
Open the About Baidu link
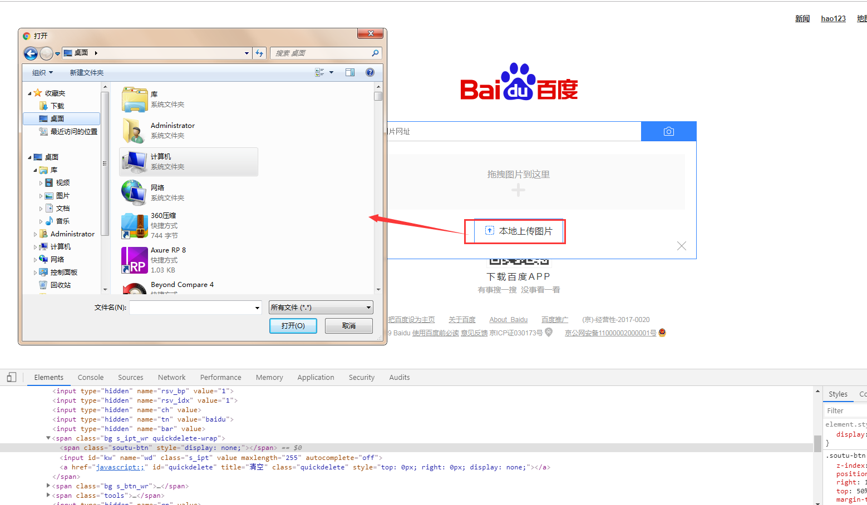point(509,320)
